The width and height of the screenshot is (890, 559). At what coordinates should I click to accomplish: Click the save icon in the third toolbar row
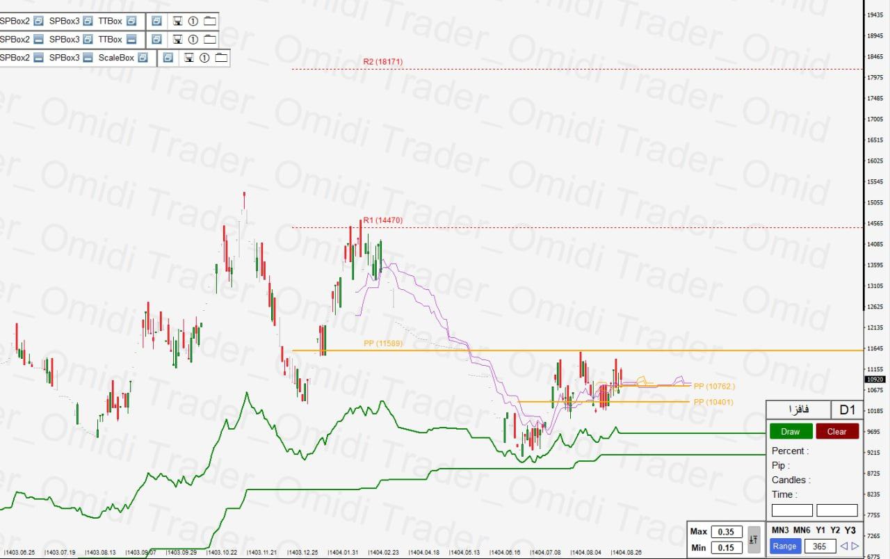pos(188,58)
